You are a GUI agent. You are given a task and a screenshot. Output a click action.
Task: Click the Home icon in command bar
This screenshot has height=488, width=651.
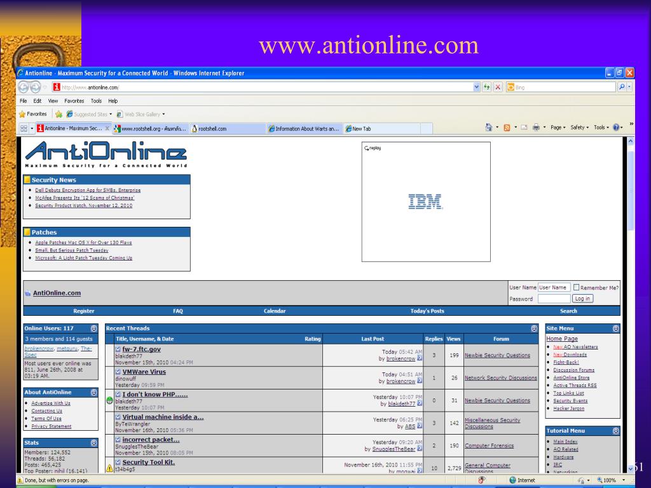[x=489, y=127]
